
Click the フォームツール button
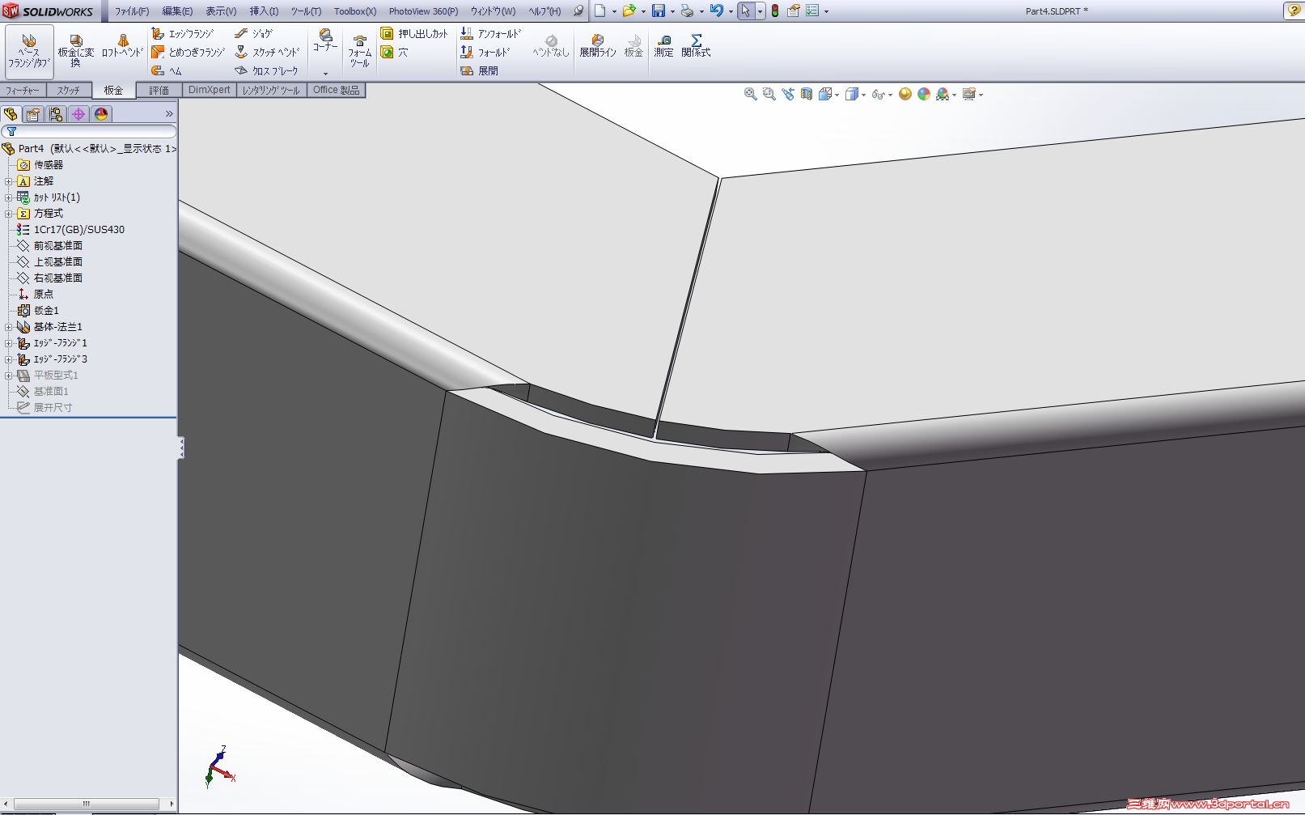tap(360, 51)
